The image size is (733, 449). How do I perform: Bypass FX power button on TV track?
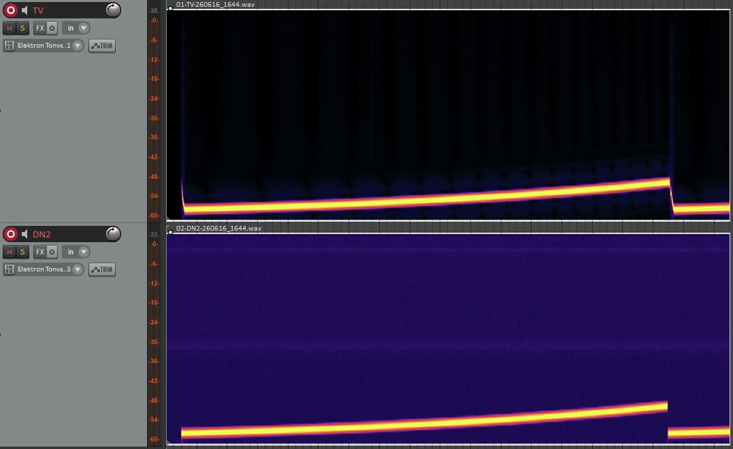point(52,28)
